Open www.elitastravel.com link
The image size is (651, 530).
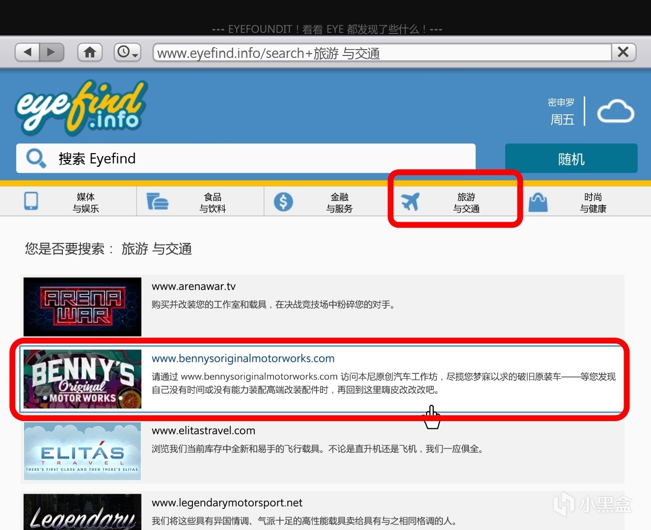pos(203,431)
